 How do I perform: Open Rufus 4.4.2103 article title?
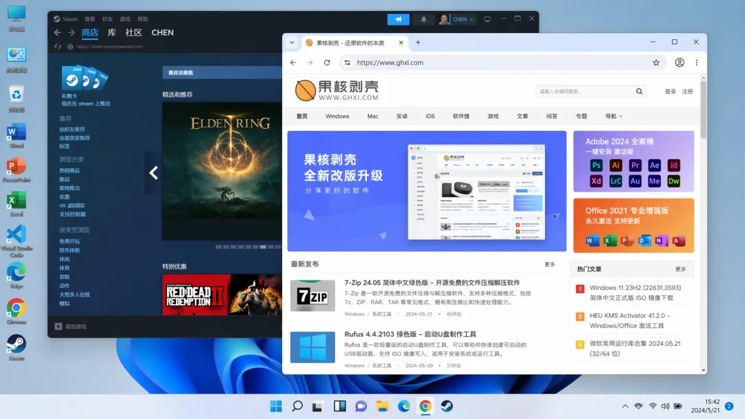point(410,334)
